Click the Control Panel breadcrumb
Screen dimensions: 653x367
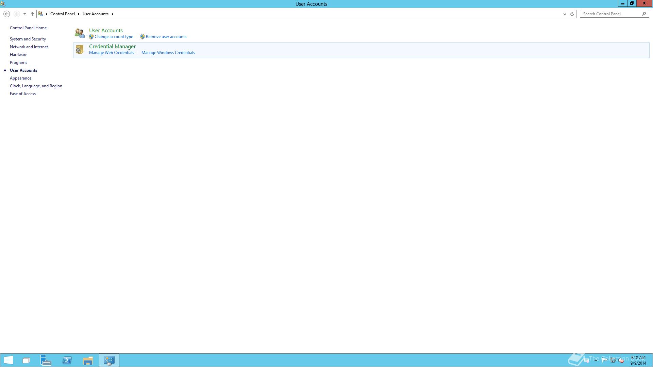(63, 14)
